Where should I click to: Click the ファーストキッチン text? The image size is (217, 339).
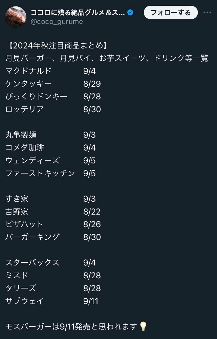pyautogui.click(x=40, y=173)
